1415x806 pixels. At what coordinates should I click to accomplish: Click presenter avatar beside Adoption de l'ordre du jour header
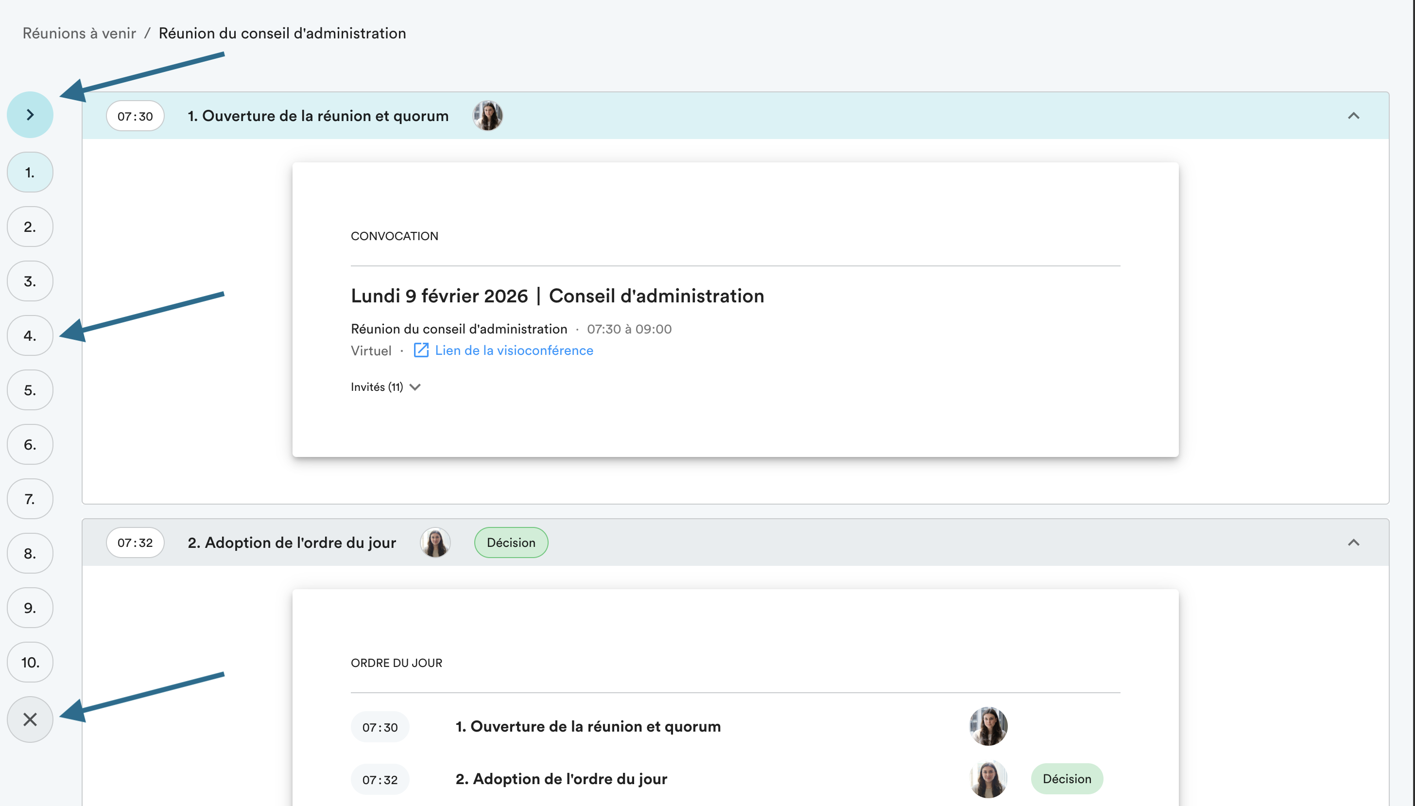[x=435, y=543]
